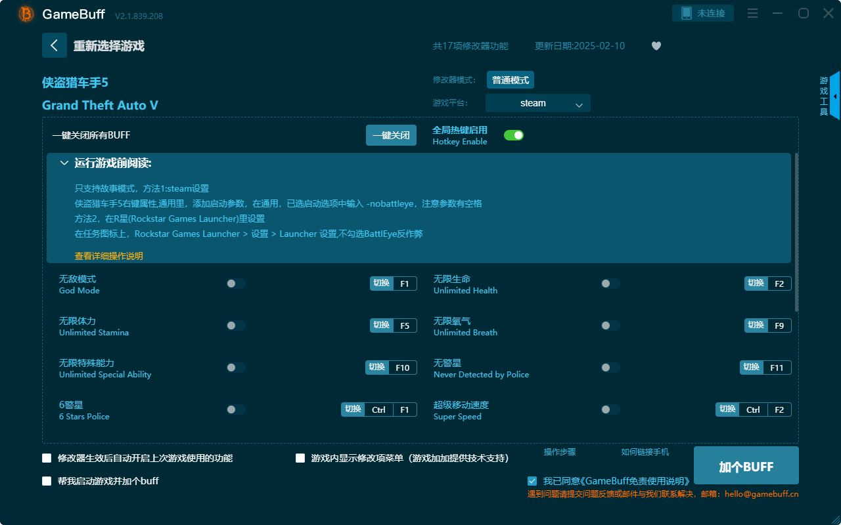Click the GameBuff logo icon
The height and width of the screenshot is (525, 841).
pos(26,14)
